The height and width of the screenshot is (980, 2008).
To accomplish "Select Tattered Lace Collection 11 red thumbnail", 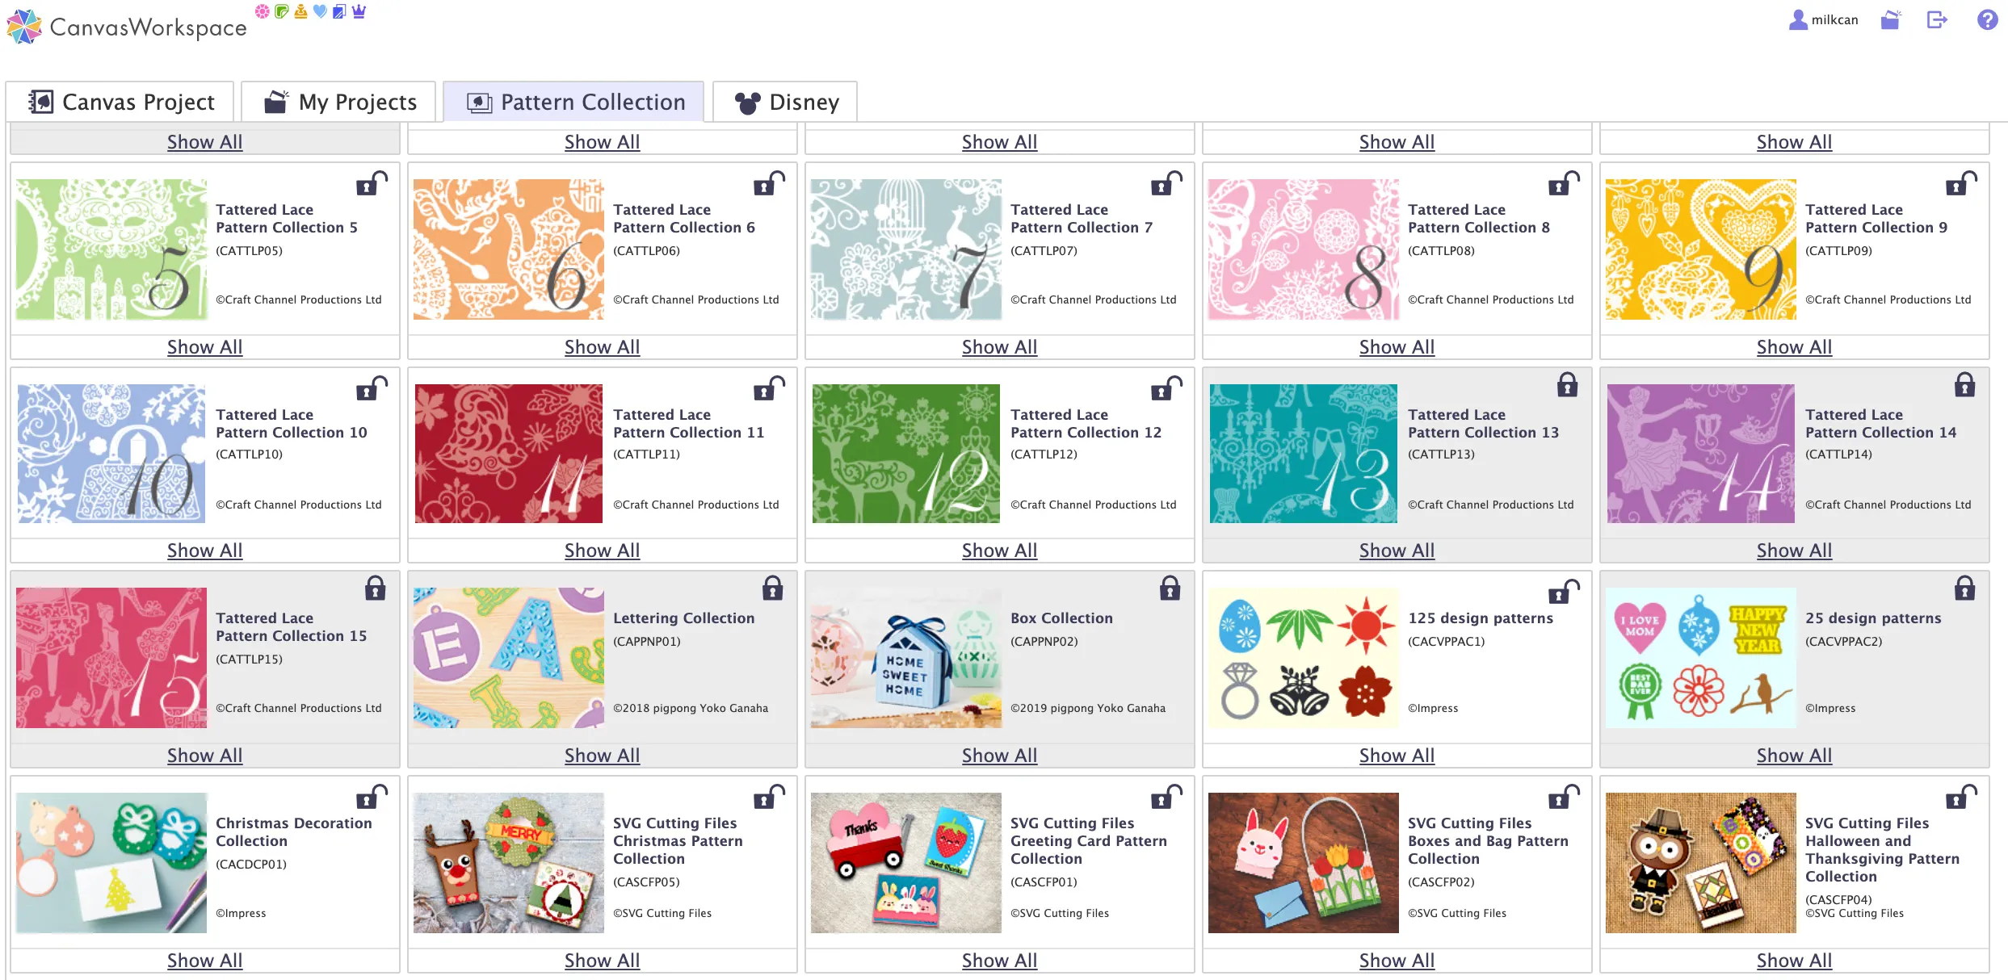I will [x=508, y=454].
